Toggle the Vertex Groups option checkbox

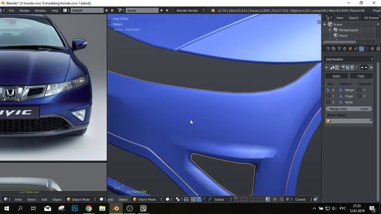pyautogui.click(x=341, y=102)
